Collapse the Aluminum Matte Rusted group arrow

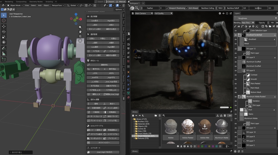click(x=275, y=97)
